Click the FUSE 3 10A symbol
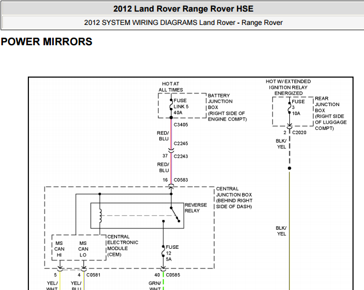Image resolution: width=364 pixels, height=290 pixels. pos(289,107)
